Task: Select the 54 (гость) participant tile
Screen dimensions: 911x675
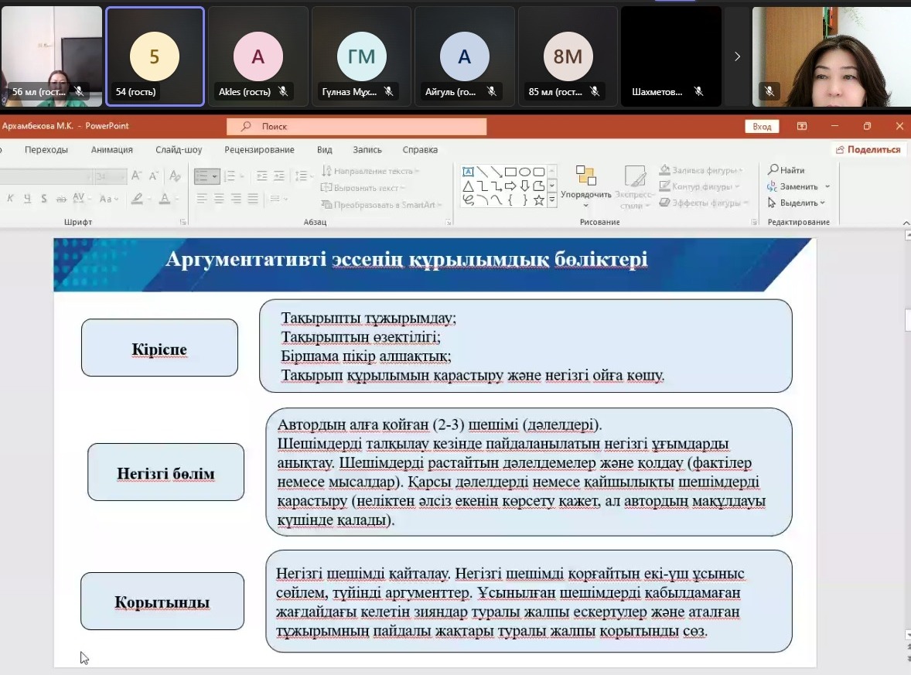Action: coord(155,56)
